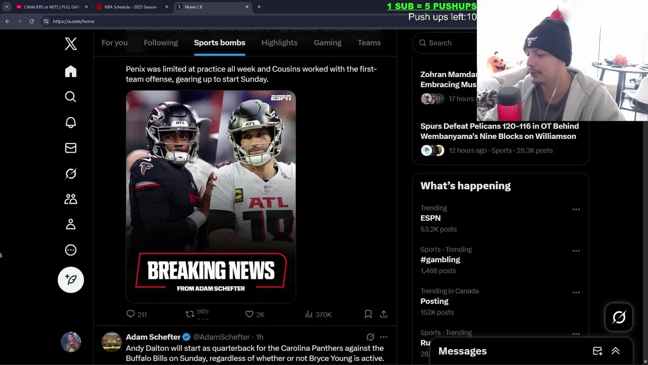The image size is (648, 365).
Task: Open options for ESPN trend
Action: pos(576,209)
